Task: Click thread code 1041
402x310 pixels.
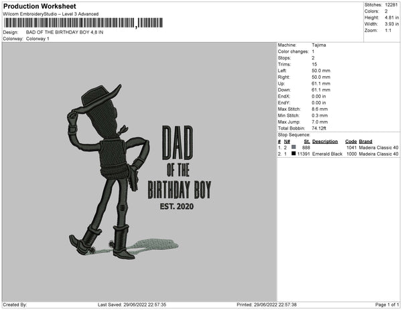Action: [352, 148]
